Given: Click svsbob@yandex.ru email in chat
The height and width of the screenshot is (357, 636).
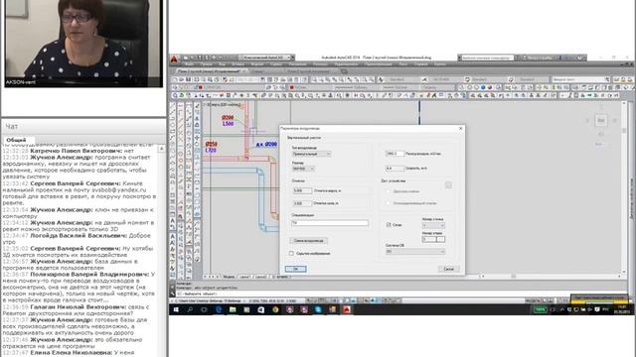Looking at the screenshot, I should click(x=119, y=189).
